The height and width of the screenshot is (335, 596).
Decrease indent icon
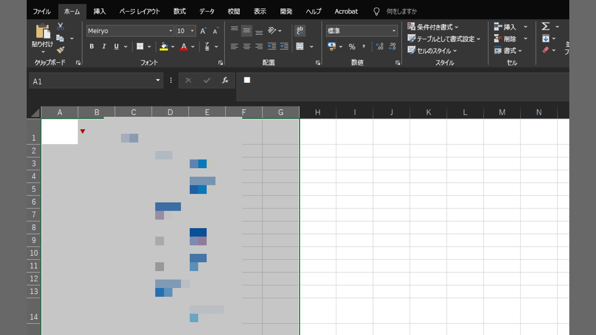(x=272, y=47)
